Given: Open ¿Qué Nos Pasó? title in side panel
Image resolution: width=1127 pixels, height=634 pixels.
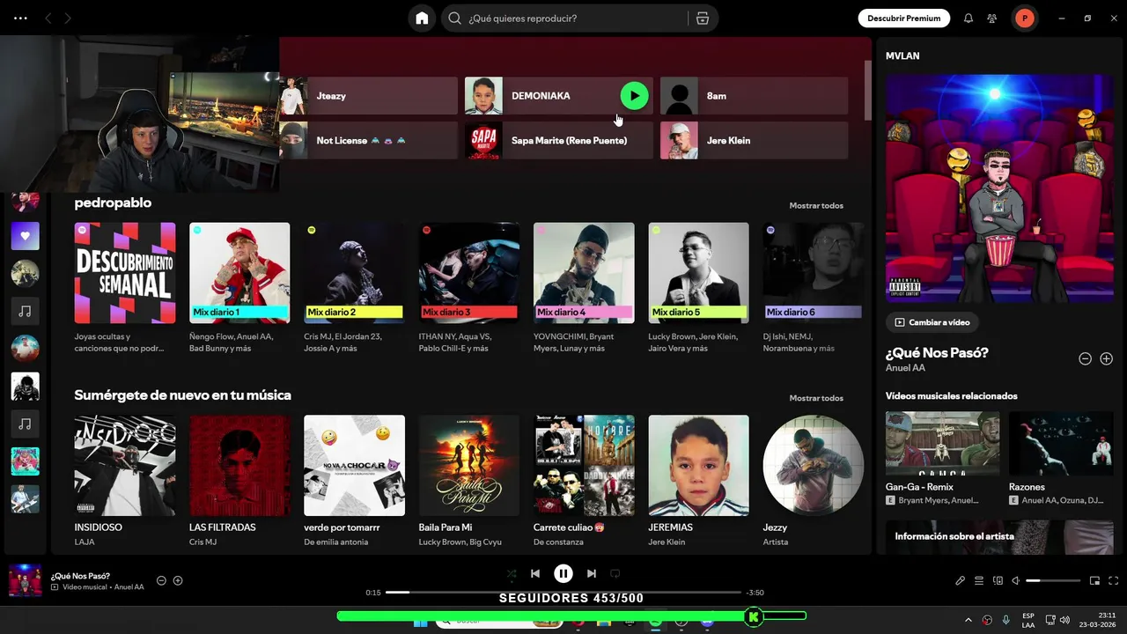Looking at the screenshot, I should tap(937, 353).
